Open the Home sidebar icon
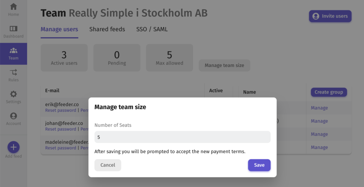The image size is (364, 187). (14, 6)
